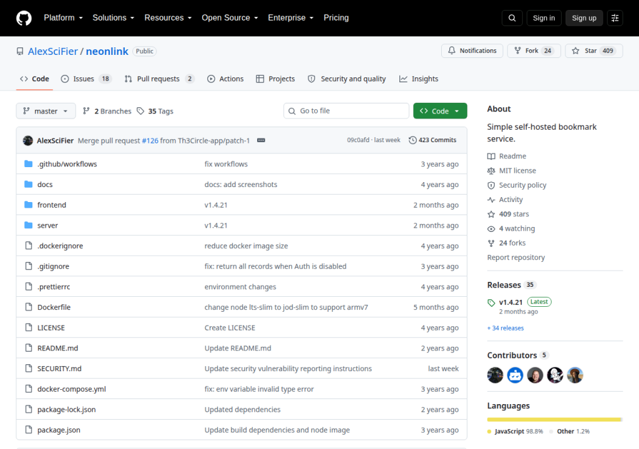Expand the Platform menu
639x449 pixels.
tap(63, 18)
